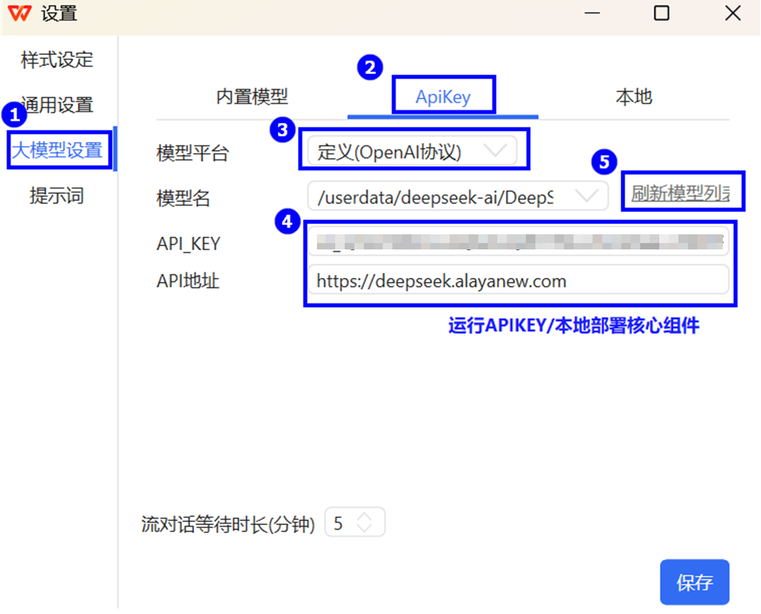Viewport: 761px width, 614px height.
Task: Select the ApiKey tab
Action: click(x=443, y=97)
